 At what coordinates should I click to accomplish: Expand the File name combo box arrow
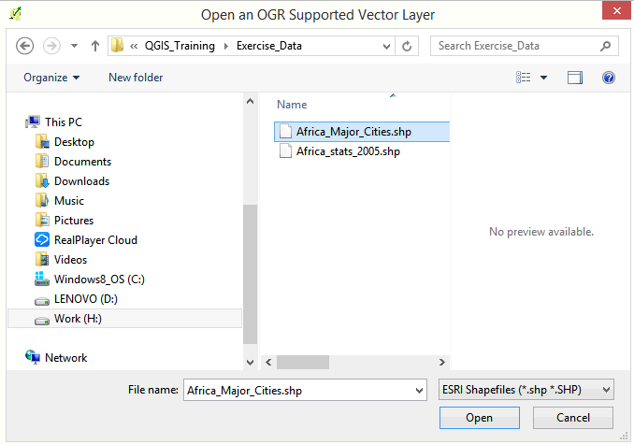click(419, 391)
